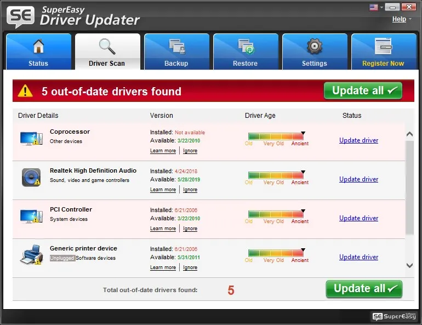Screen dimensions: 422x325
Task: Click Update driver for Coprocessor
Action: (358, 140)
